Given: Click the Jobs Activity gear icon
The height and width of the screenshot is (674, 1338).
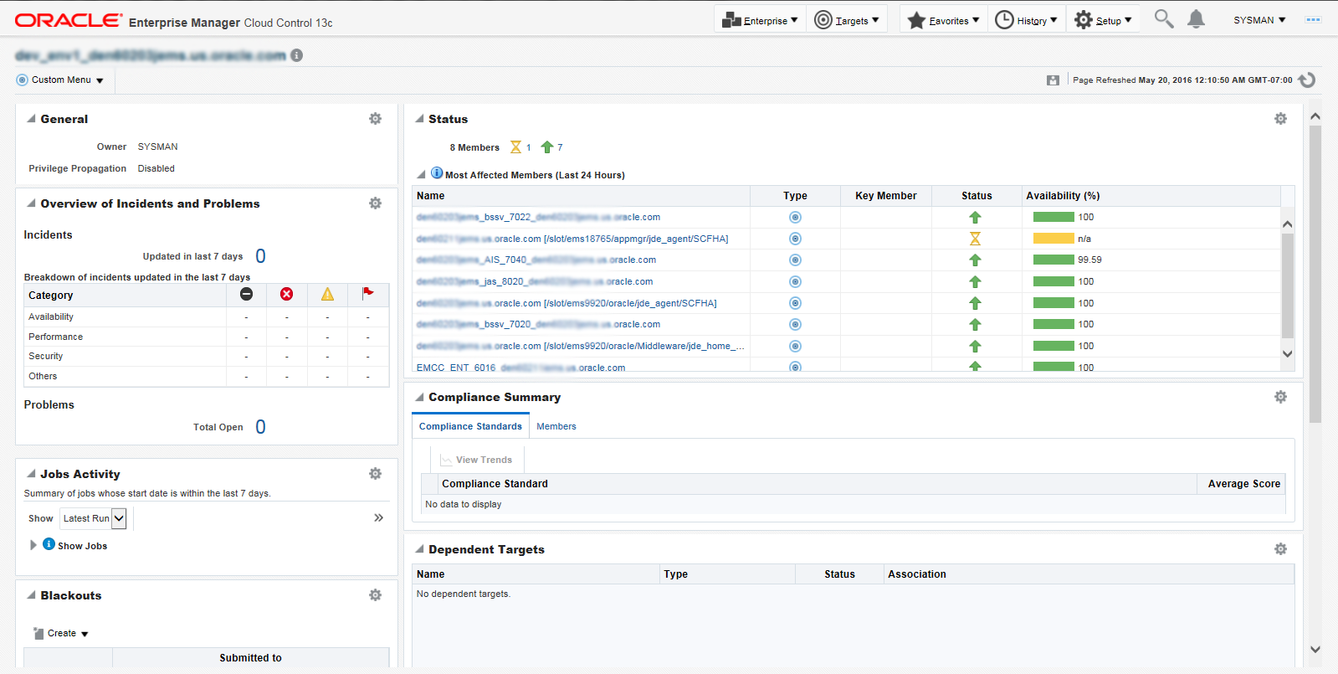Looking at the screenshot, I should tap(375, 474).
